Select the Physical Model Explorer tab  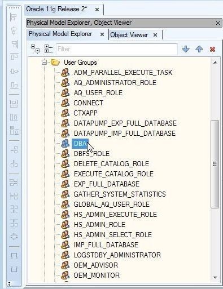click(x=60, y=34)
